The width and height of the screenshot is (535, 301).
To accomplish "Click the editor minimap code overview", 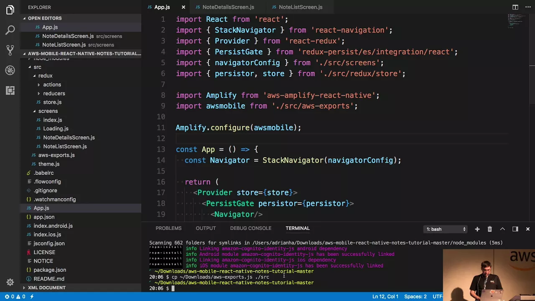I will (517, 21).
